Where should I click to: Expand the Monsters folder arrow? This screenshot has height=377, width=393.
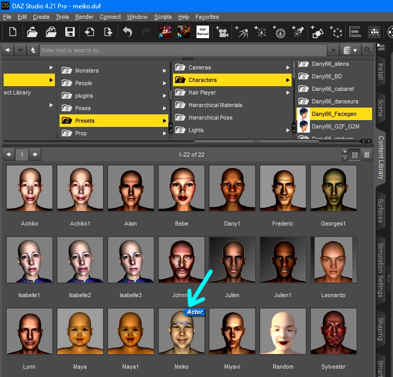click(x=165, y=70)
